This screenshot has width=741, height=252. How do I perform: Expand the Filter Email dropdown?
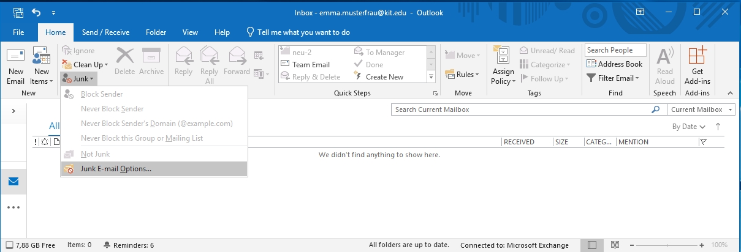(x=613, y=78)
